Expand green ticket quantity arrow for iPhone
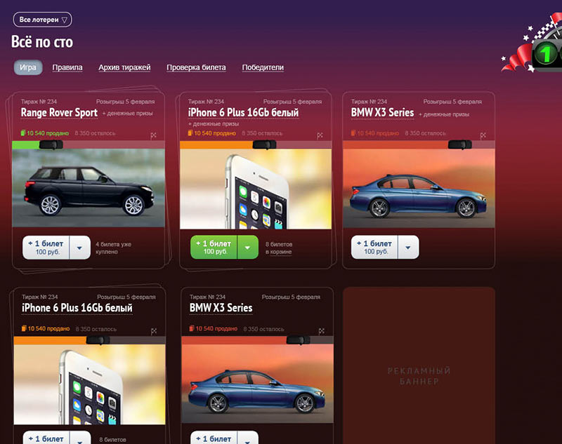The width and height of the screenshot is (562, 444). pyautogui.click(x=247, y=248)
